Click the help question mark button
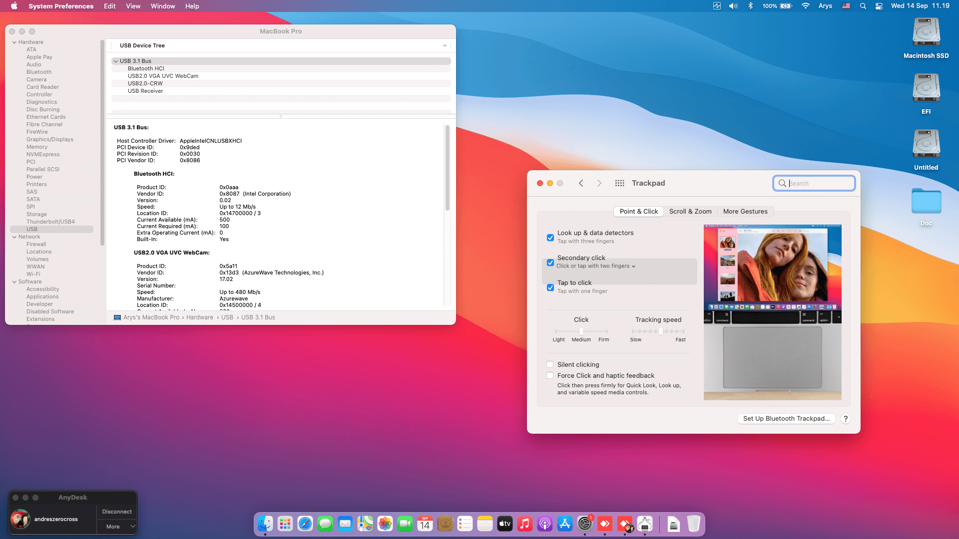959x539 pixels. click(x=845, y=419)
